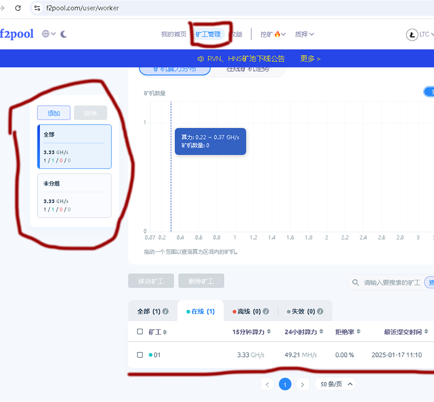
Task: Click the globe language icon
Action: point(46,34)
